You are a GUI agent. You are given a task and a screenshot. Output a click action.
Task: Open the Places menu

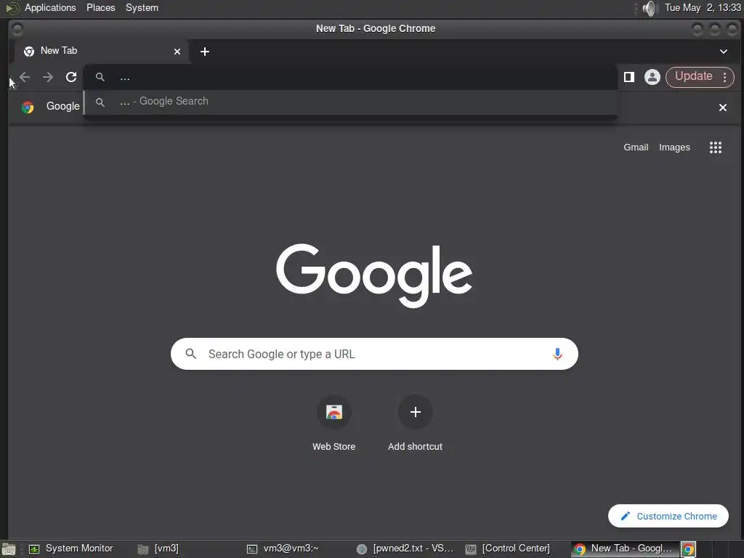[x=100, y=7]
